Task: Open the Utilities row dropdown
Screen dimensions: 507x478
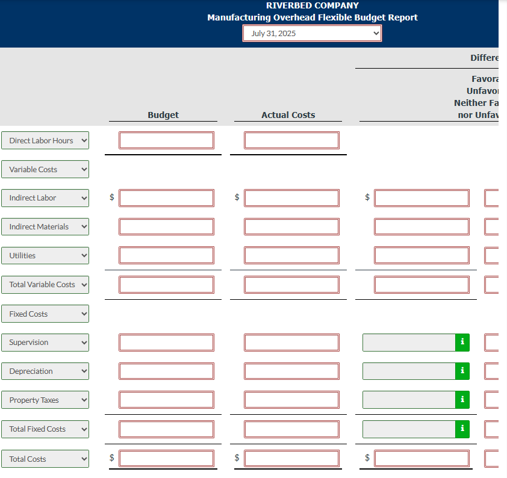Action: (x=45, y=256)
